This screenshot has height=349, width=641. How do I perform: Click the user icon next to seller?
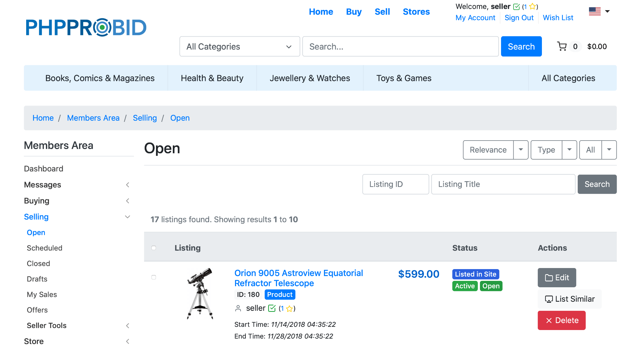[x=238, y=308]
